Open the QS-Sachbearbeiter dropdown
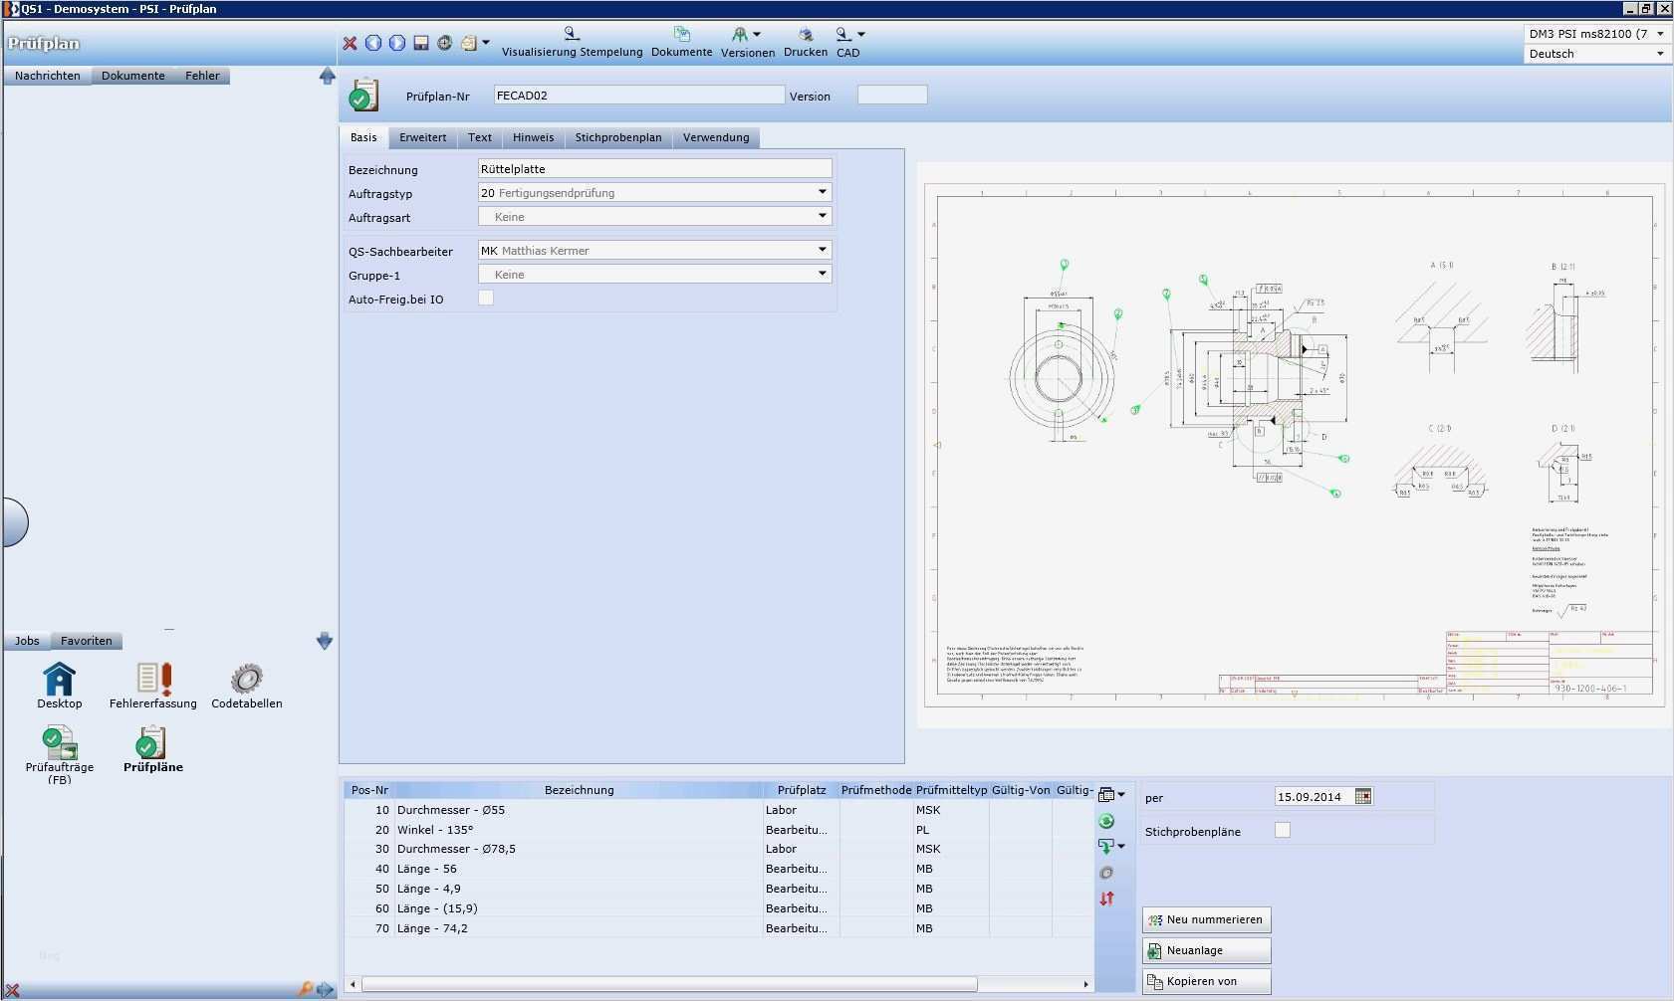The image size is (1674, 1001). click(x=823, y=250)
